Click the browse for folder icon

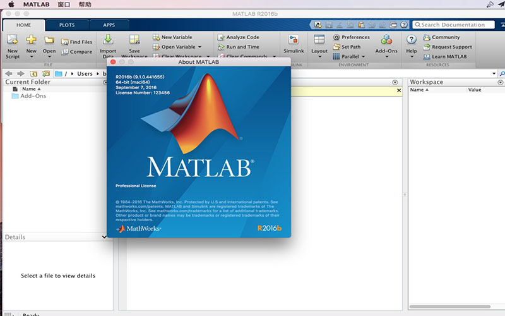pyautogui.click(x=46, y=73)
